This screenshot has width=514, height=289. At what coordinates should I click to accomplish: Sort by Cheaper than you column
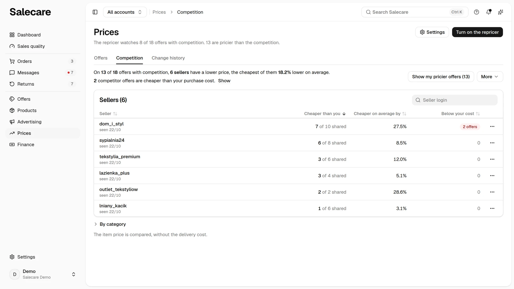pyautogui.click(x=325, y=114)
